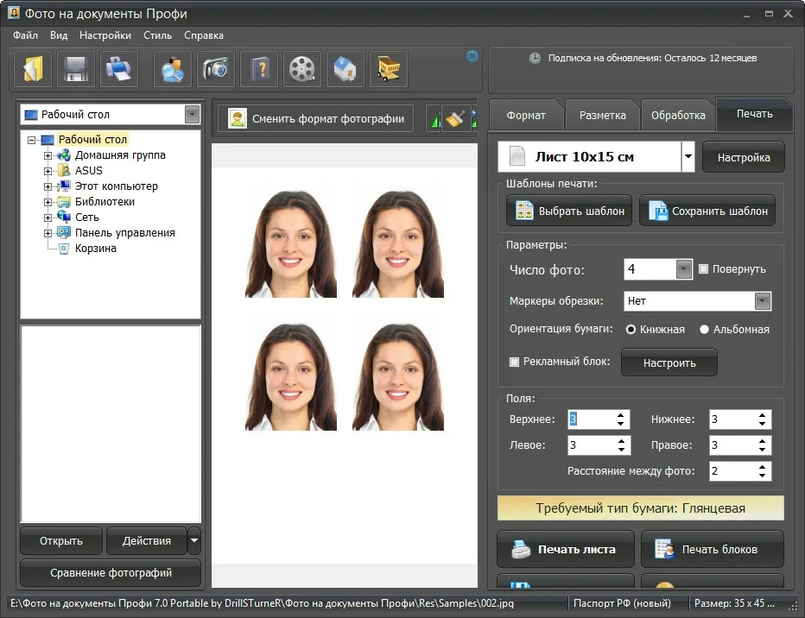Viewport: 805px width, 618px height.
Task: Enable the Повернуть checkbox
Action: click(x=703, y=269)
